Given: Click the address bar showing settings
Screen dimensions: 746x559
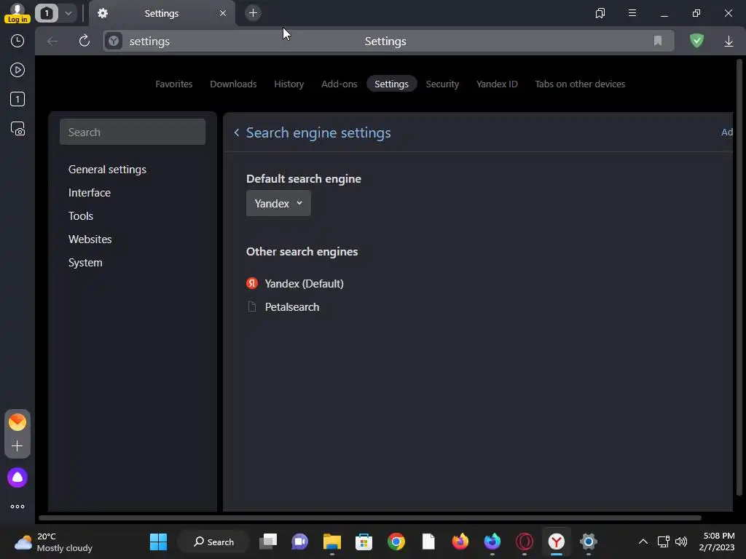Looking at the screenshot, I should pos(388,41).
